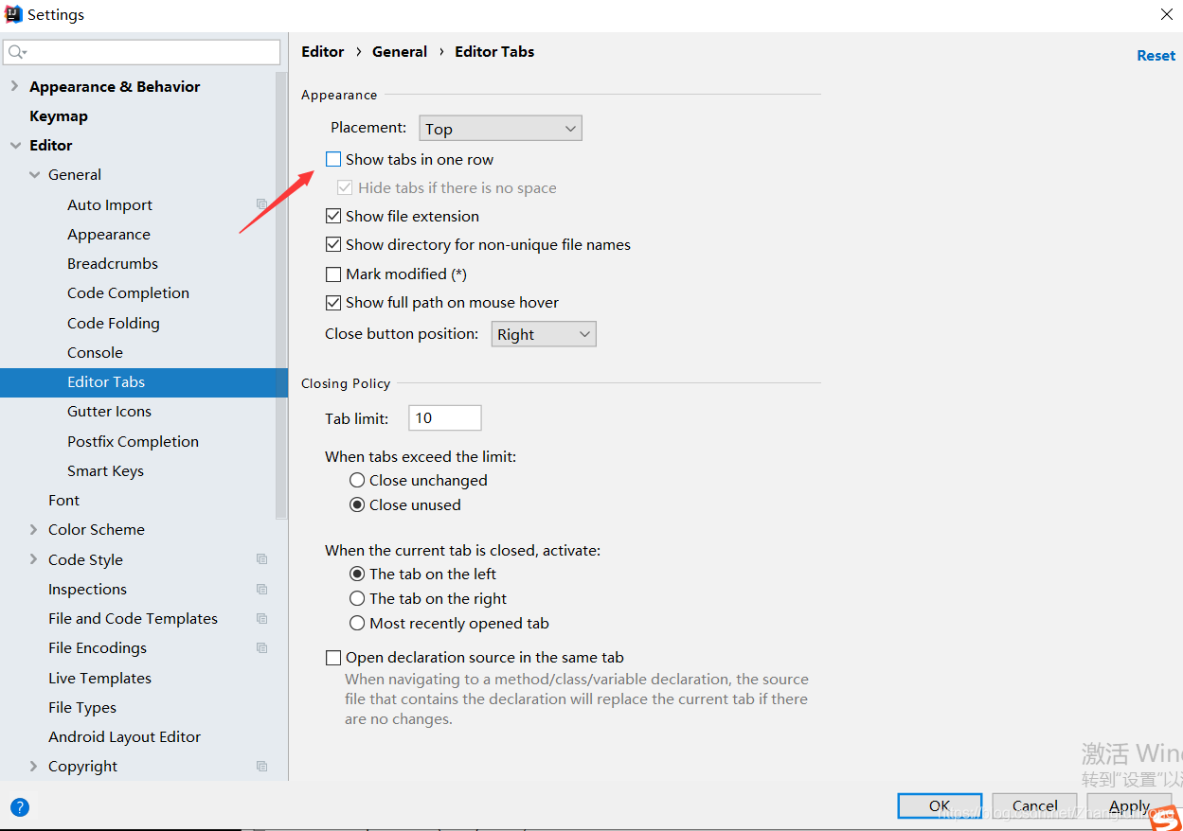
Task: Open File and Code Templates
Action: coord(134,618)
